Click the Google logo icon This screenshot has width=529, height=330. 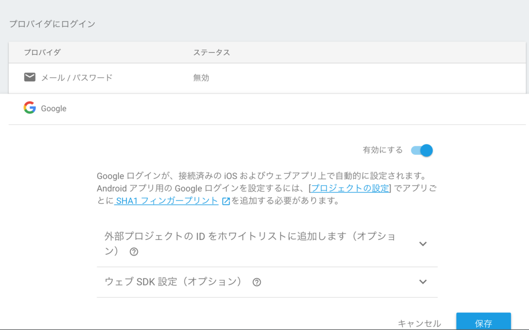29,108
